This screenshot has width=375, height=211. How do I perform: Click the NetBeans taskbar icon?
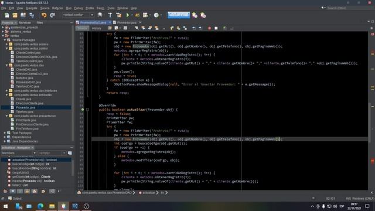[x=63, y=206]
